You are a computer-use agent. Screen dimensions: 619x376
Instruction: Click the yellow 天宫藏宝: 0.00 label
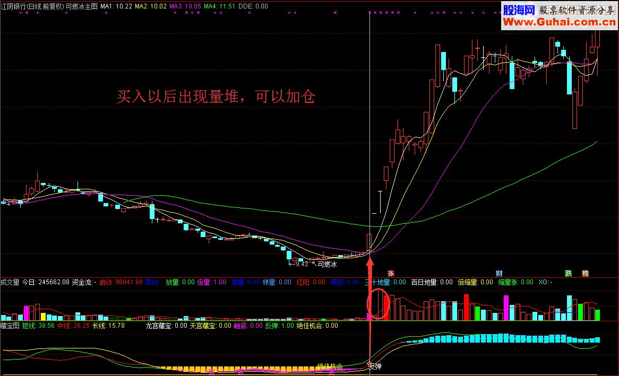coord(210,326)
